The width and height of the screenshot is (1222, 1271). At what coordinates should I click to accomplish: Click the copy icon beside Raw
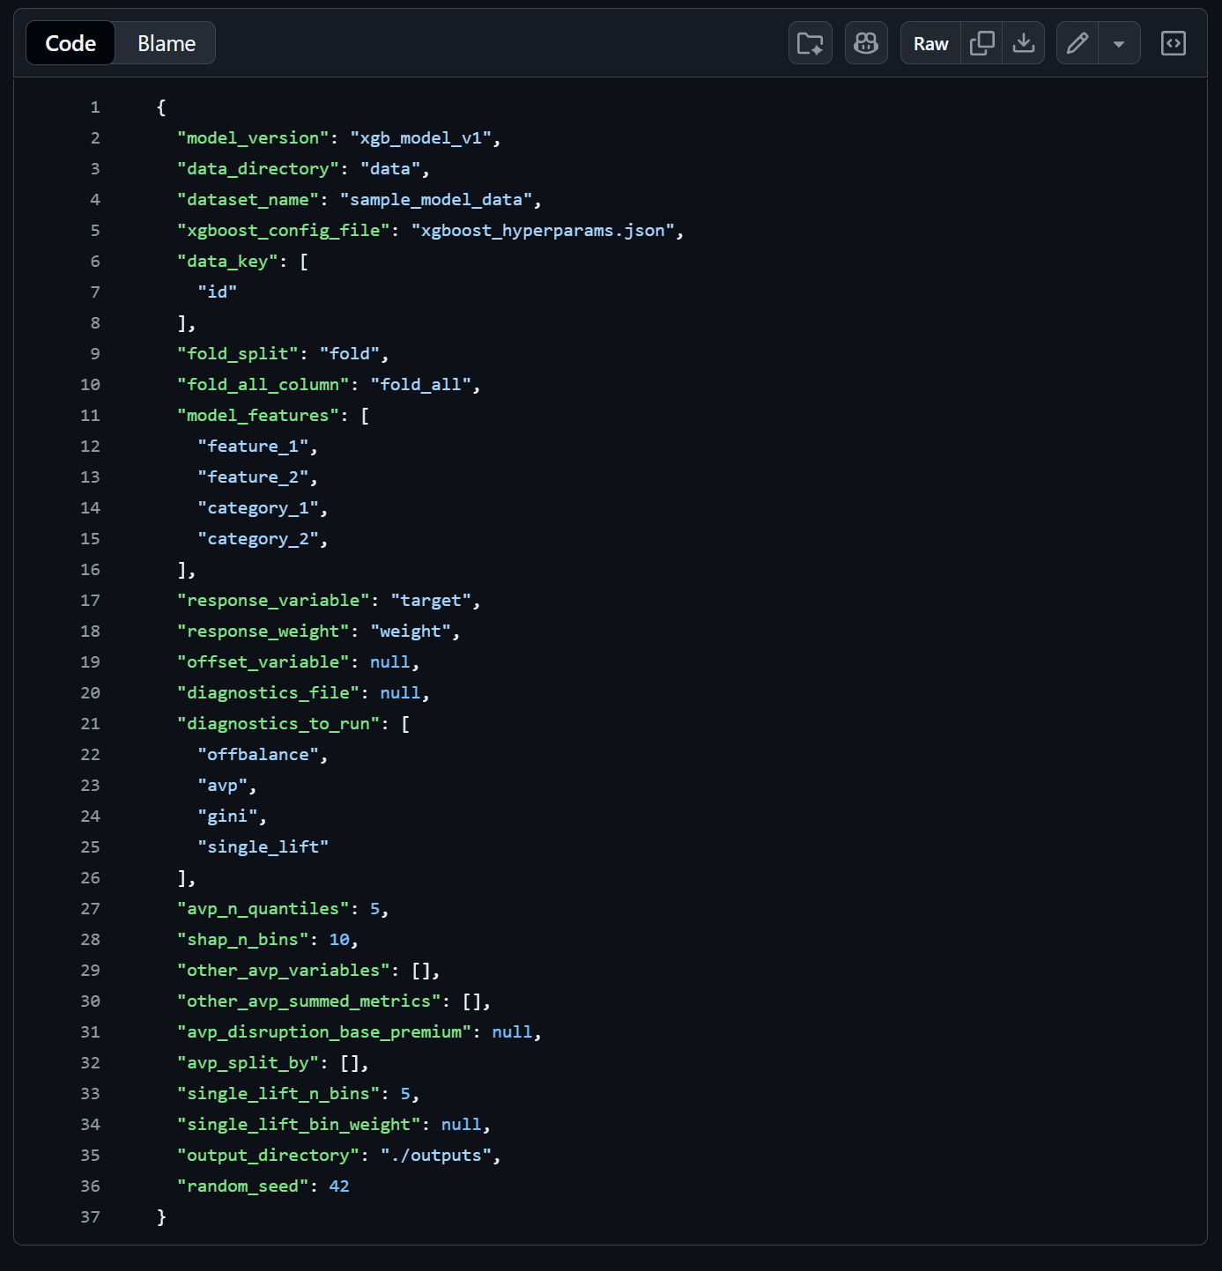click(981, 42)
